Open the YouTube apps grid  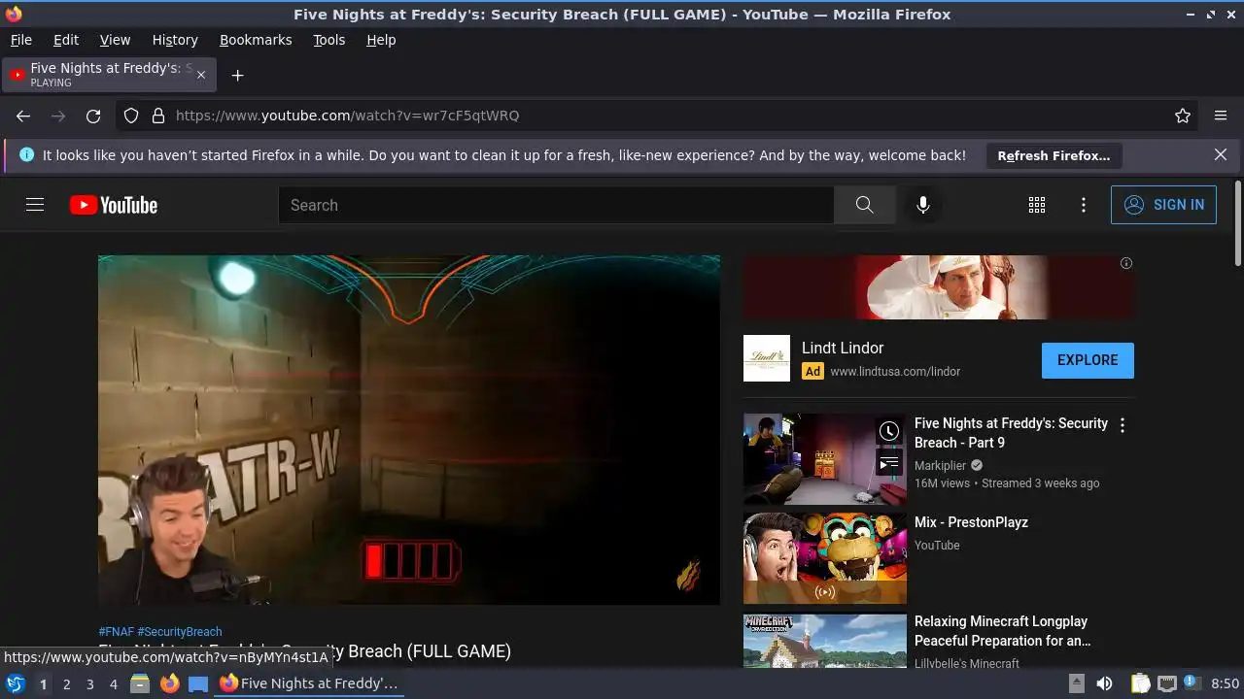click(x=1037, y=205)
